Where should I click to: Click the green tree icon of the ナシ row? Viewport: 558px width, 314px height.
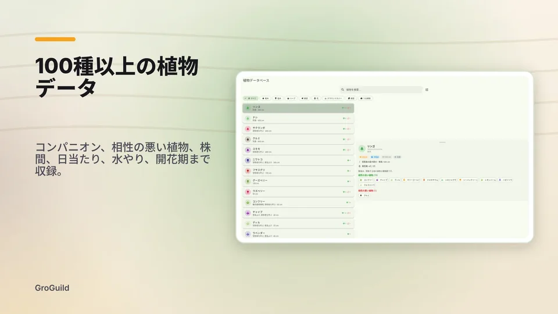[x=248, y=119]
